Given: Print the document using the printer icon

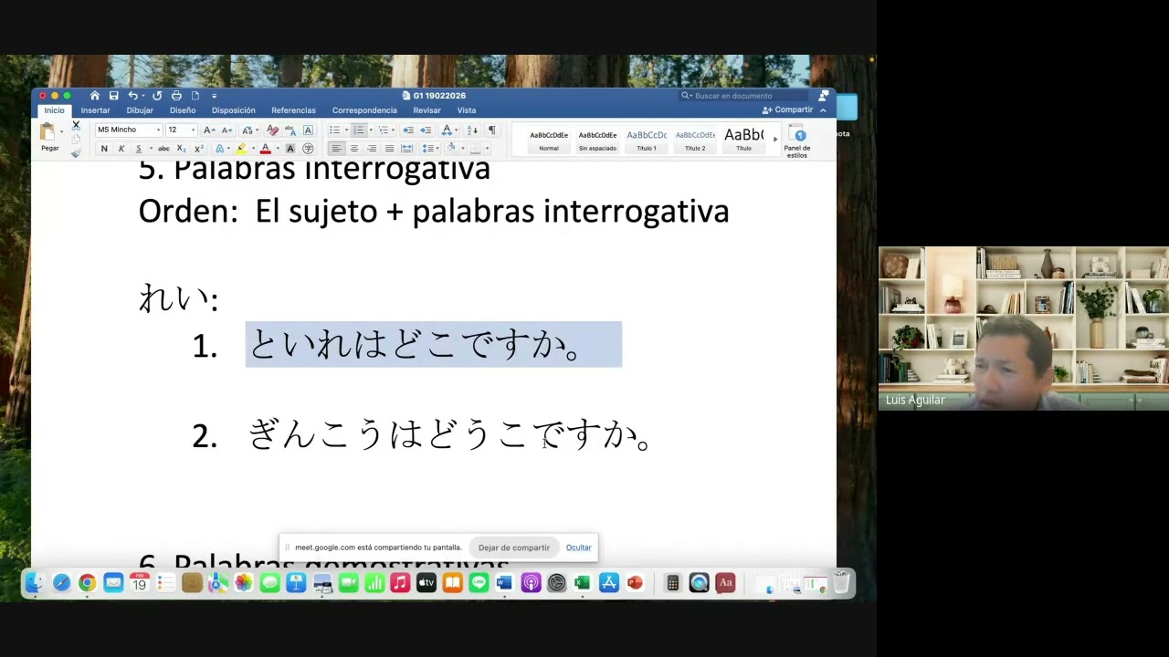Looking at the screenshot, I should click(176, 96).
